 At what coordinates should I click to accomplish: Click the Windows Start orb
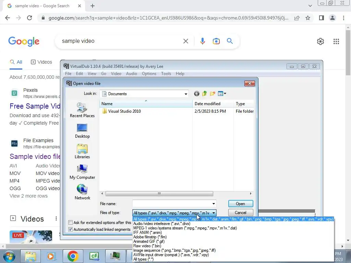coord(9,256)
